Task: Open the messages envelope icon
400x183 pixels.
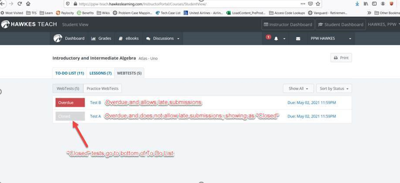Action: (298, 38)
